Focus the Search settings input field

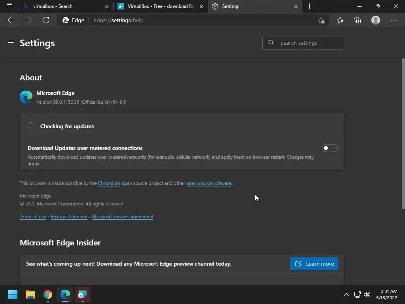tap(303, 43)
